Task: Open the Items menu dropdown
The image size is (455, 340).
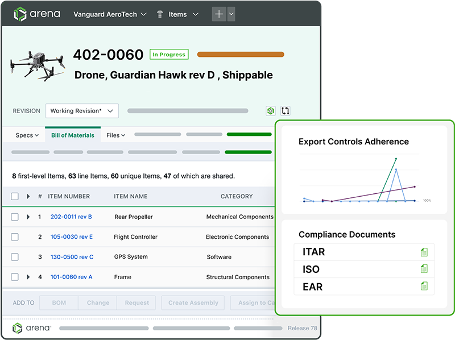Action: click(183, 14)
